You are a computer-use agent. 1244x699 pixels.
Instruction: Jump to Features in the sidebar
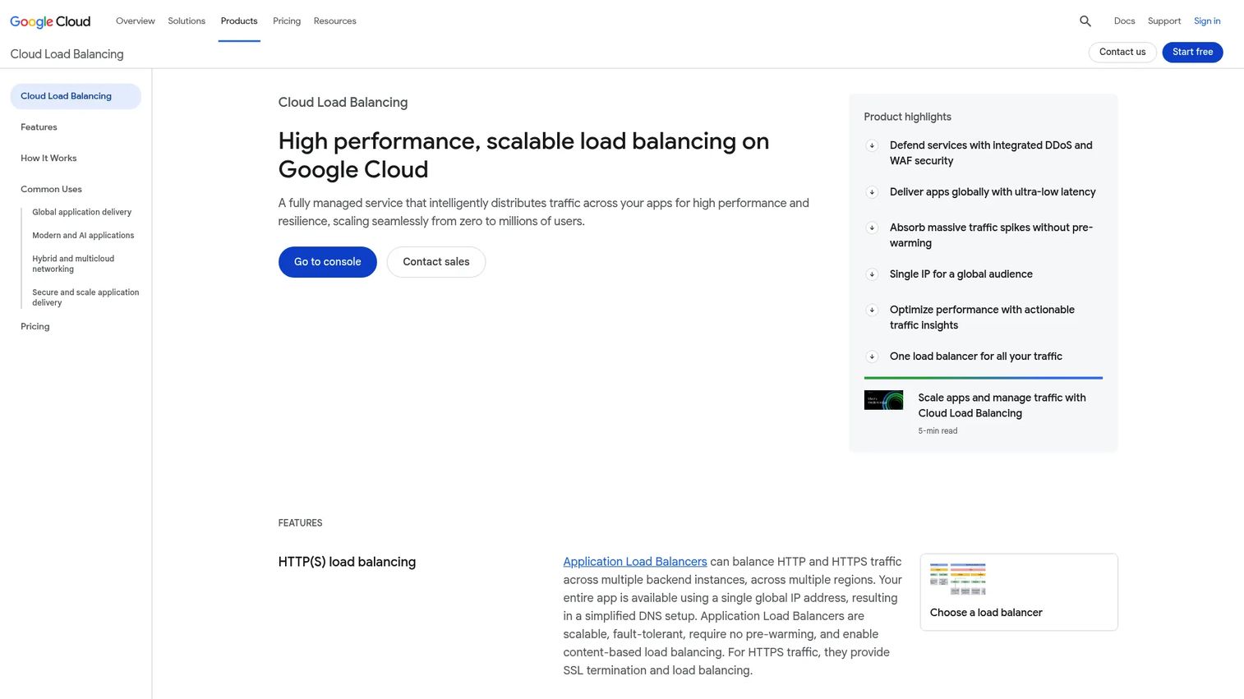[x=39, y=127]
